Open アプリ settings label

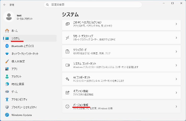pos(14,69)
